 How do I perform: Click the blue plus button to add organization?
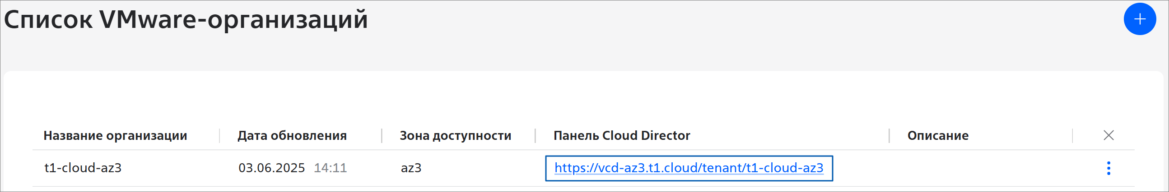point(1140,19)
